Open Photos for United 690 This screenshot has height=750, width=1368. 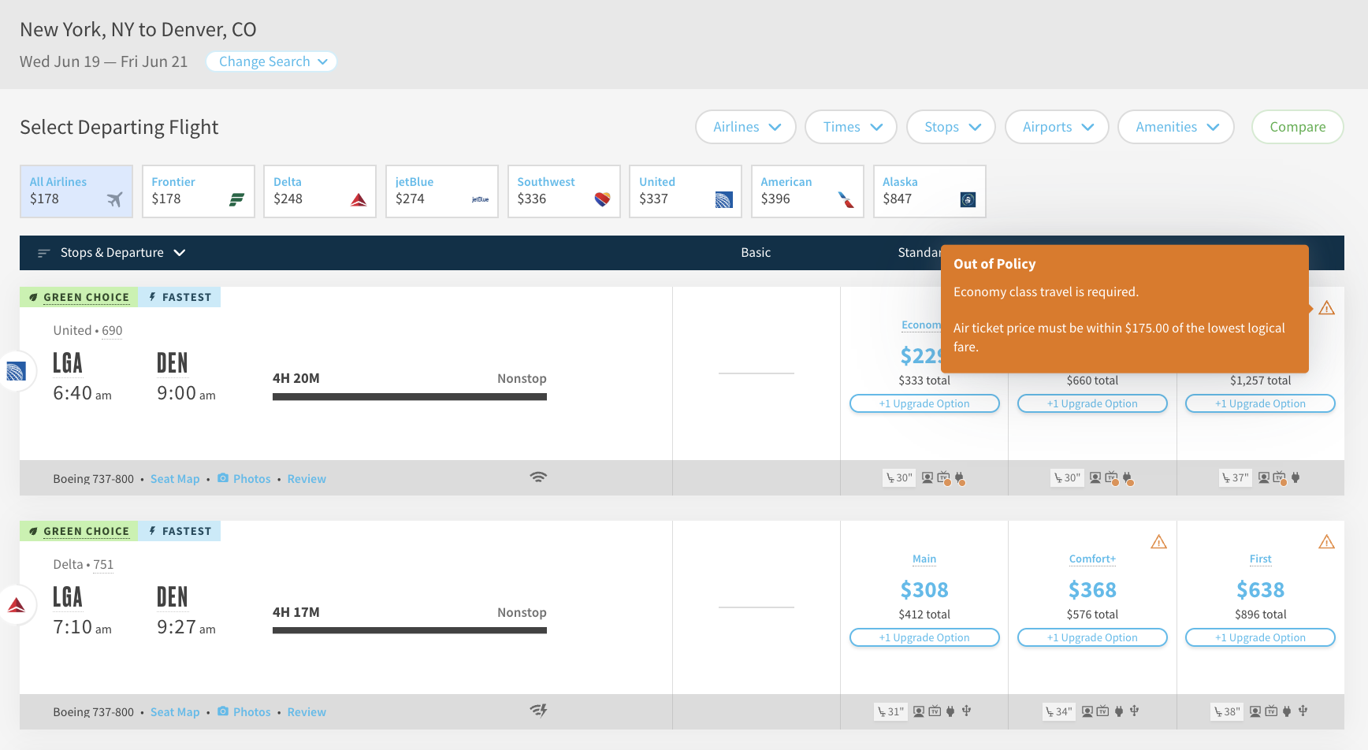[x=251, y=479]
